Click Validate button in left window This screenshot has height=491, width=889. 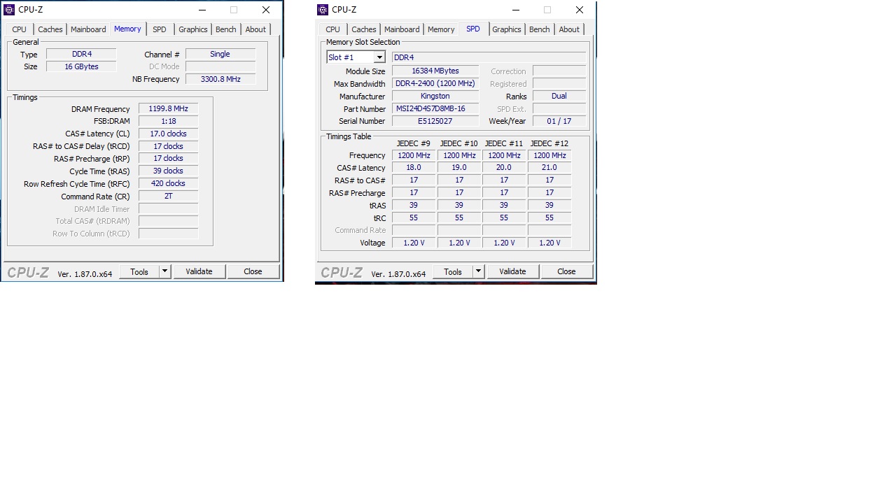[x=199, y=271]
